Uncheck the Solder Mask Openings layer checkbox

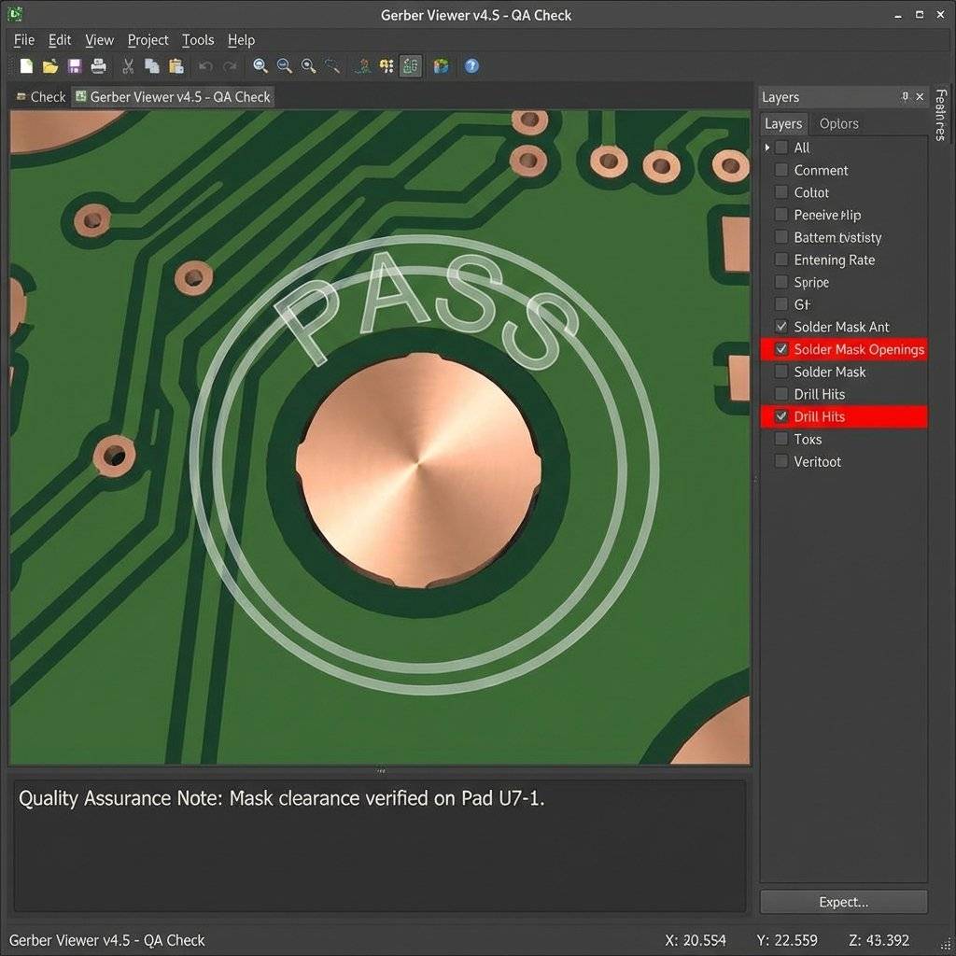click(781, 349)
